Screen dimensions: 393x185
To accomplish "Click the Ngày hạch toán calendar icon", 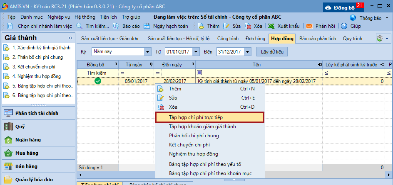I will 147,26.
